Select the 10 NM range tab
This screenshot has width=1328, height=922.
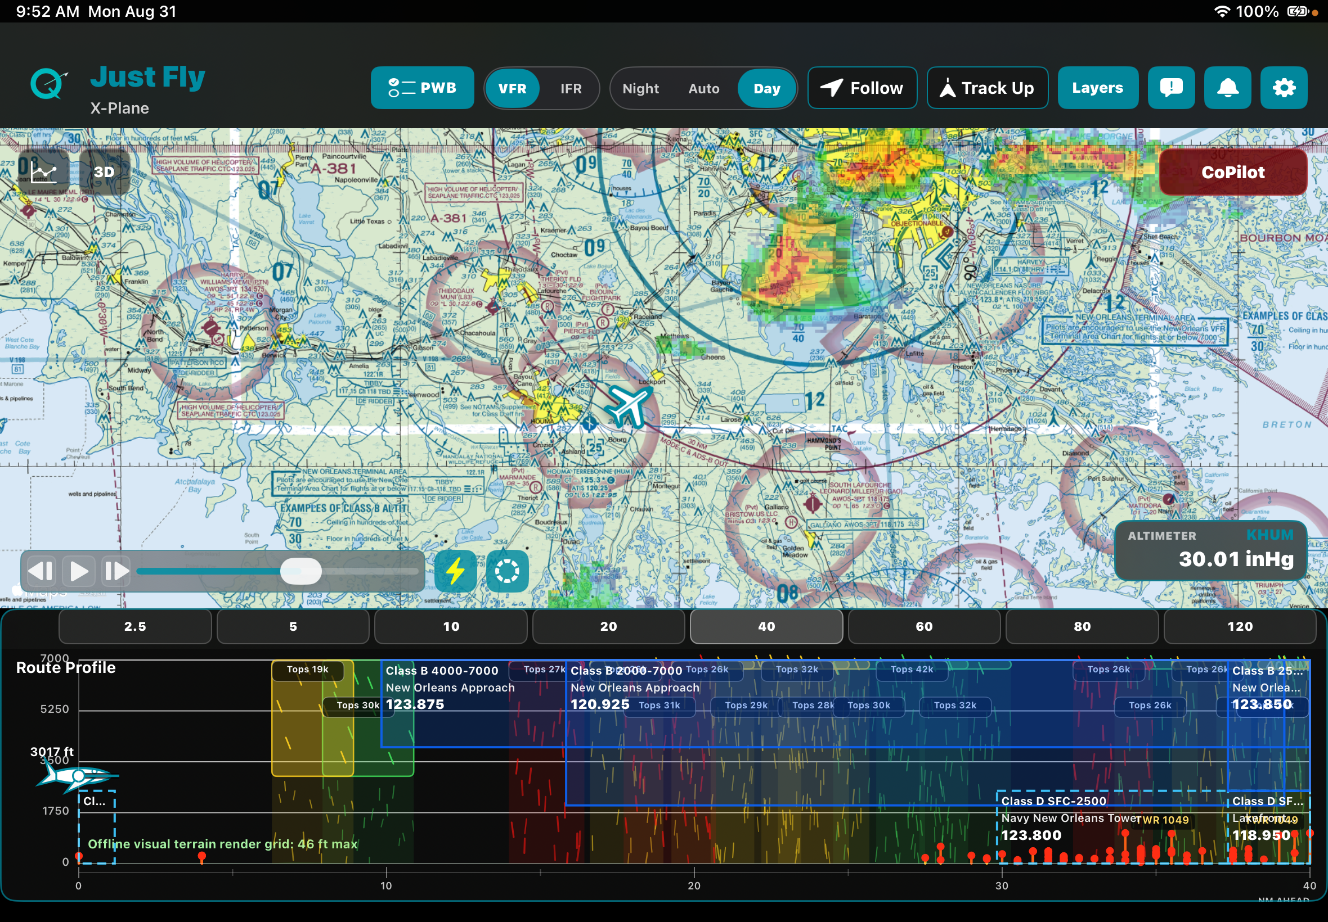click(x=451, y=626)
